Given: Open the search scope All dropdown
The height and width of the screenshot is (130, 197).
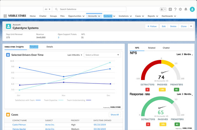Looking at the screenshot, I should tap(48, 10).
